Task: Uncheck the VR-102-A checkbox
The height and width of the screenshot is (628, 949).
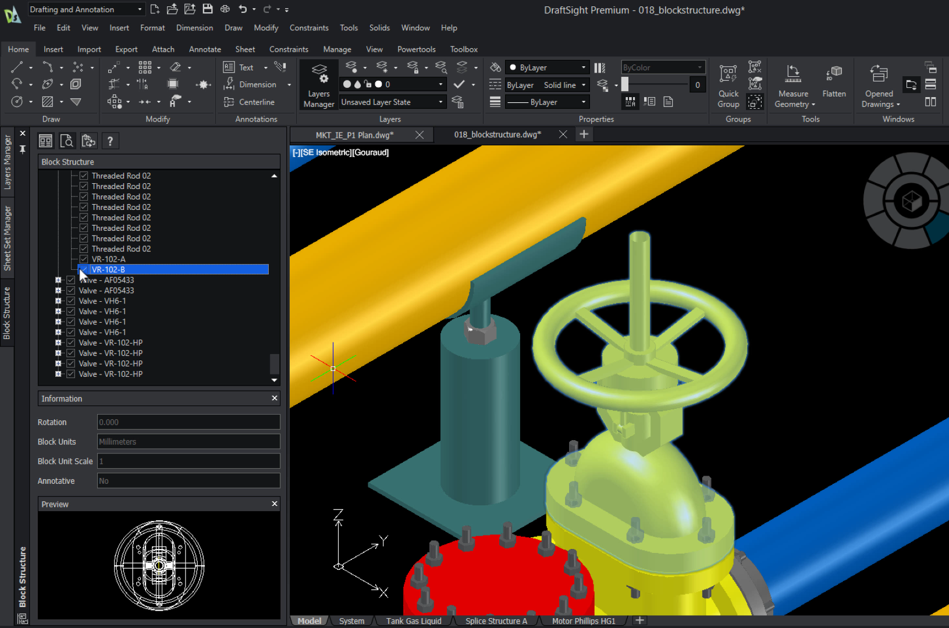Action: 84,259
